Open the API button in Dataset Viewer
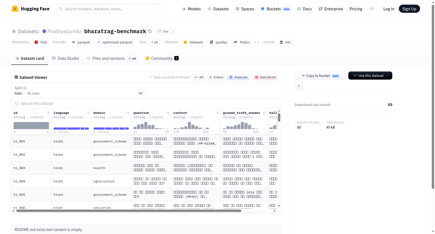The height and width of the screenshot is (234, 435). [199, 77]
